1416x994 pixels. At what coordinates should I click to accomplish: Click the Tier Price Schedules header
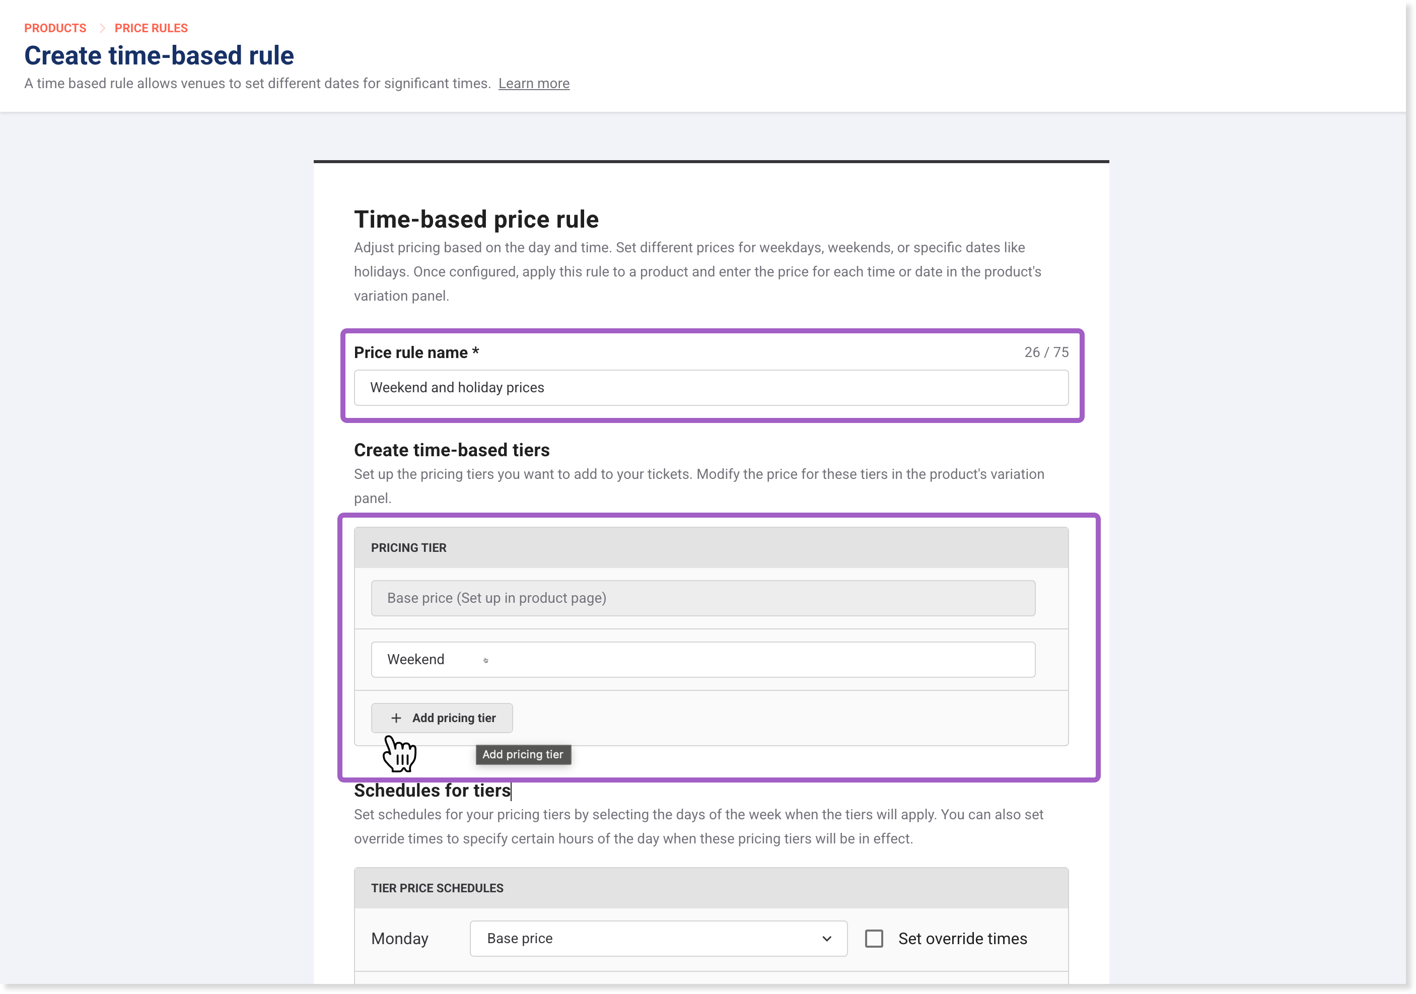click(x=711, y=888)
